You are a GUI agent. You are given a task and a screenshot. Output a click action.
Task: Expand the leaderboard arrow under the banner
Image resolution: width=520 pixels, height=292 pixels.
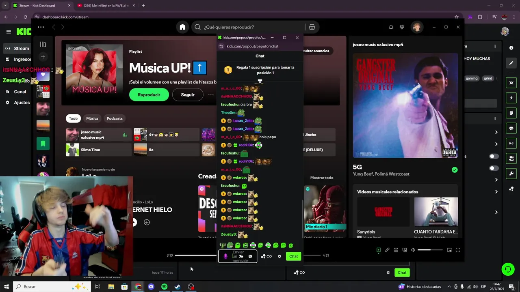click(x=260, y=82)
